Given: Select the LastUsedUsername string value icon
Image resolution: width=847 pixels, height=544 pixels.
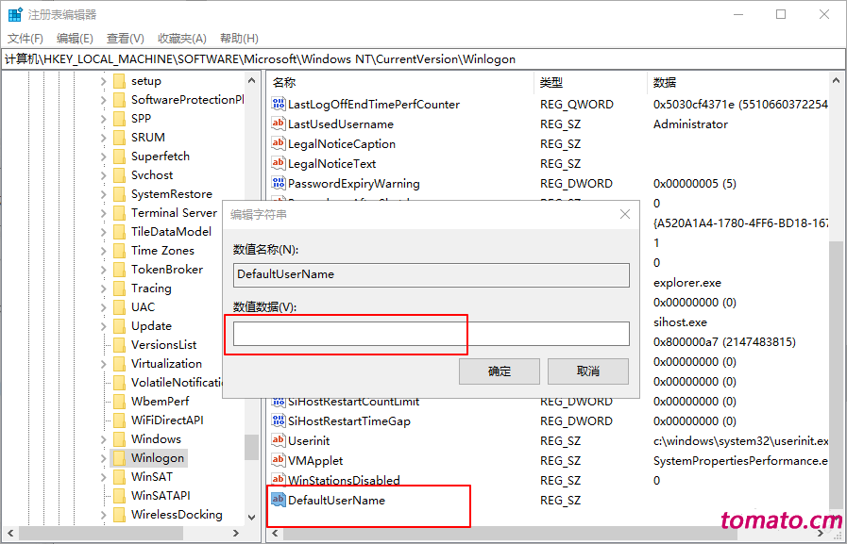Looking at the screenshot, I should click(x=279, y=124).
